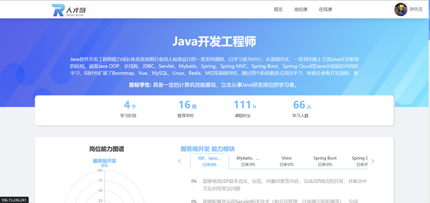Switch to the Shiro tab
The width and height of the screenshot is (430, 203).
[x=286, y=161]
